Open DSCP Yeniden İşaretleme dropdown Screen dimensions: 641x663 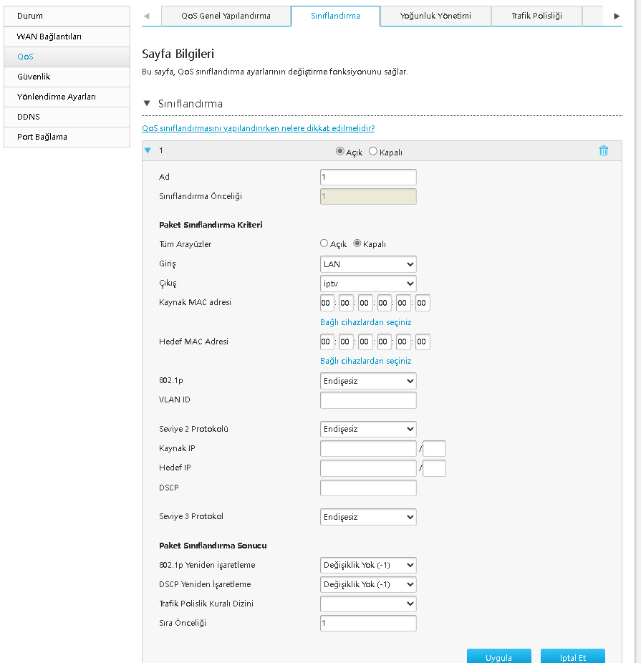tap(368, 584)
